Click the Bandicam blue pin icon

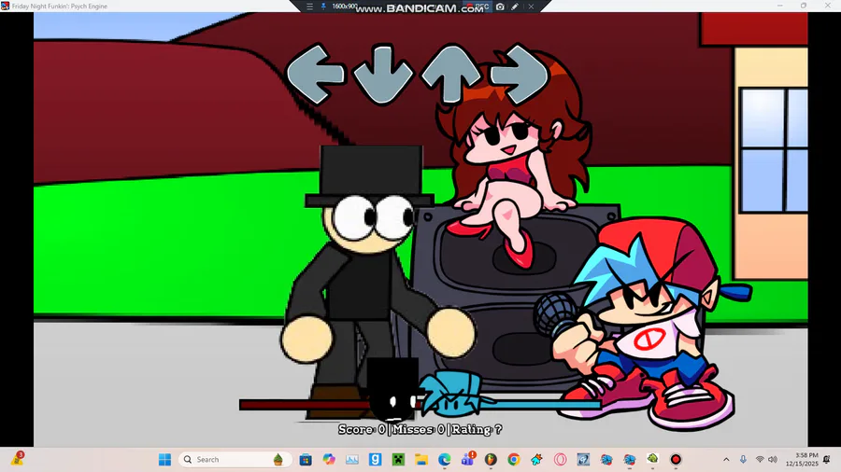(x=323, y=7)
